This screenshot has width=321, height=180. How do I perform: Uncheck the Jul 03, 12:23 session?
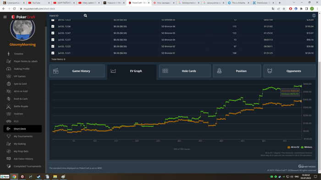coord(53,47)
